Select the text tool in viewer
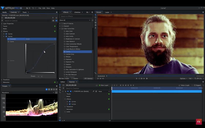 [x=95, y=20]
